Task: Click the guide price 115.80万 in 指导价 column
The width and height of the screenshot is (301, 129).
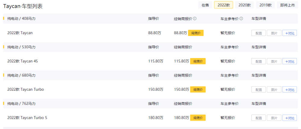Action: pyautogui.click(x=156, y=61)
